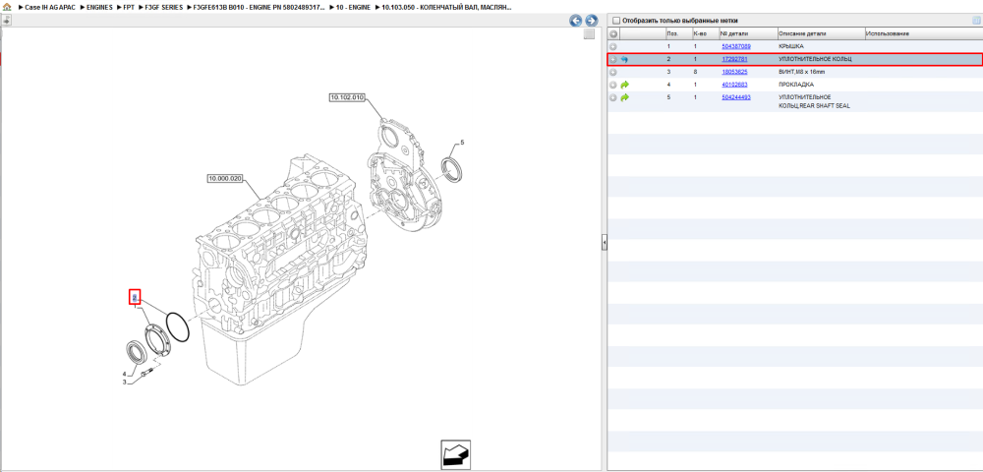Click the columns settings icon in parts panel
Image resolution: width=983 pixels, height=472 pixels.
point(975,21)
